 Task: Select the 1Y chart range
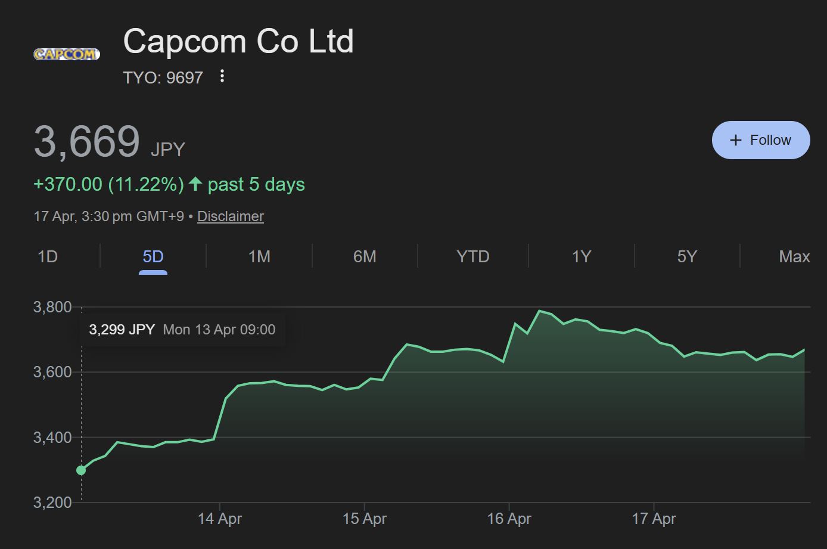coord(581,256)
